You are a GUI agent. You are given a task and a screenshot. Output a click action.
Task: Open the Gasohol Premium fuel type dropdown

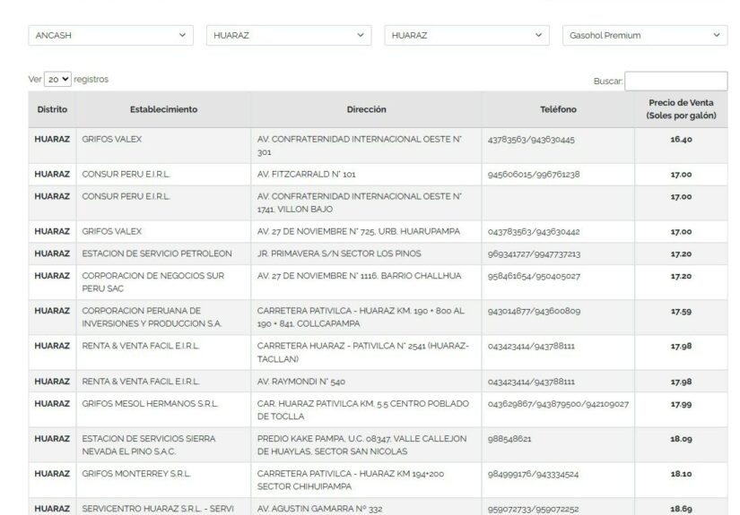[x=644, y=36]
